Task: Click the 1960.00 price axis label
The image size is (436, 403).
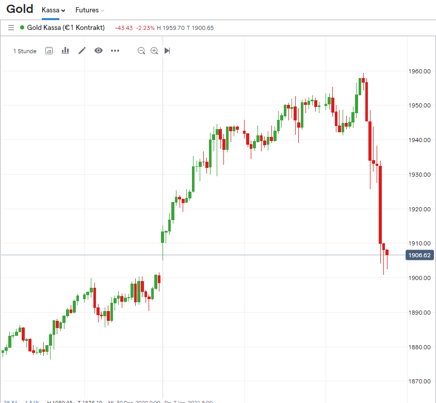Action: 419,71
